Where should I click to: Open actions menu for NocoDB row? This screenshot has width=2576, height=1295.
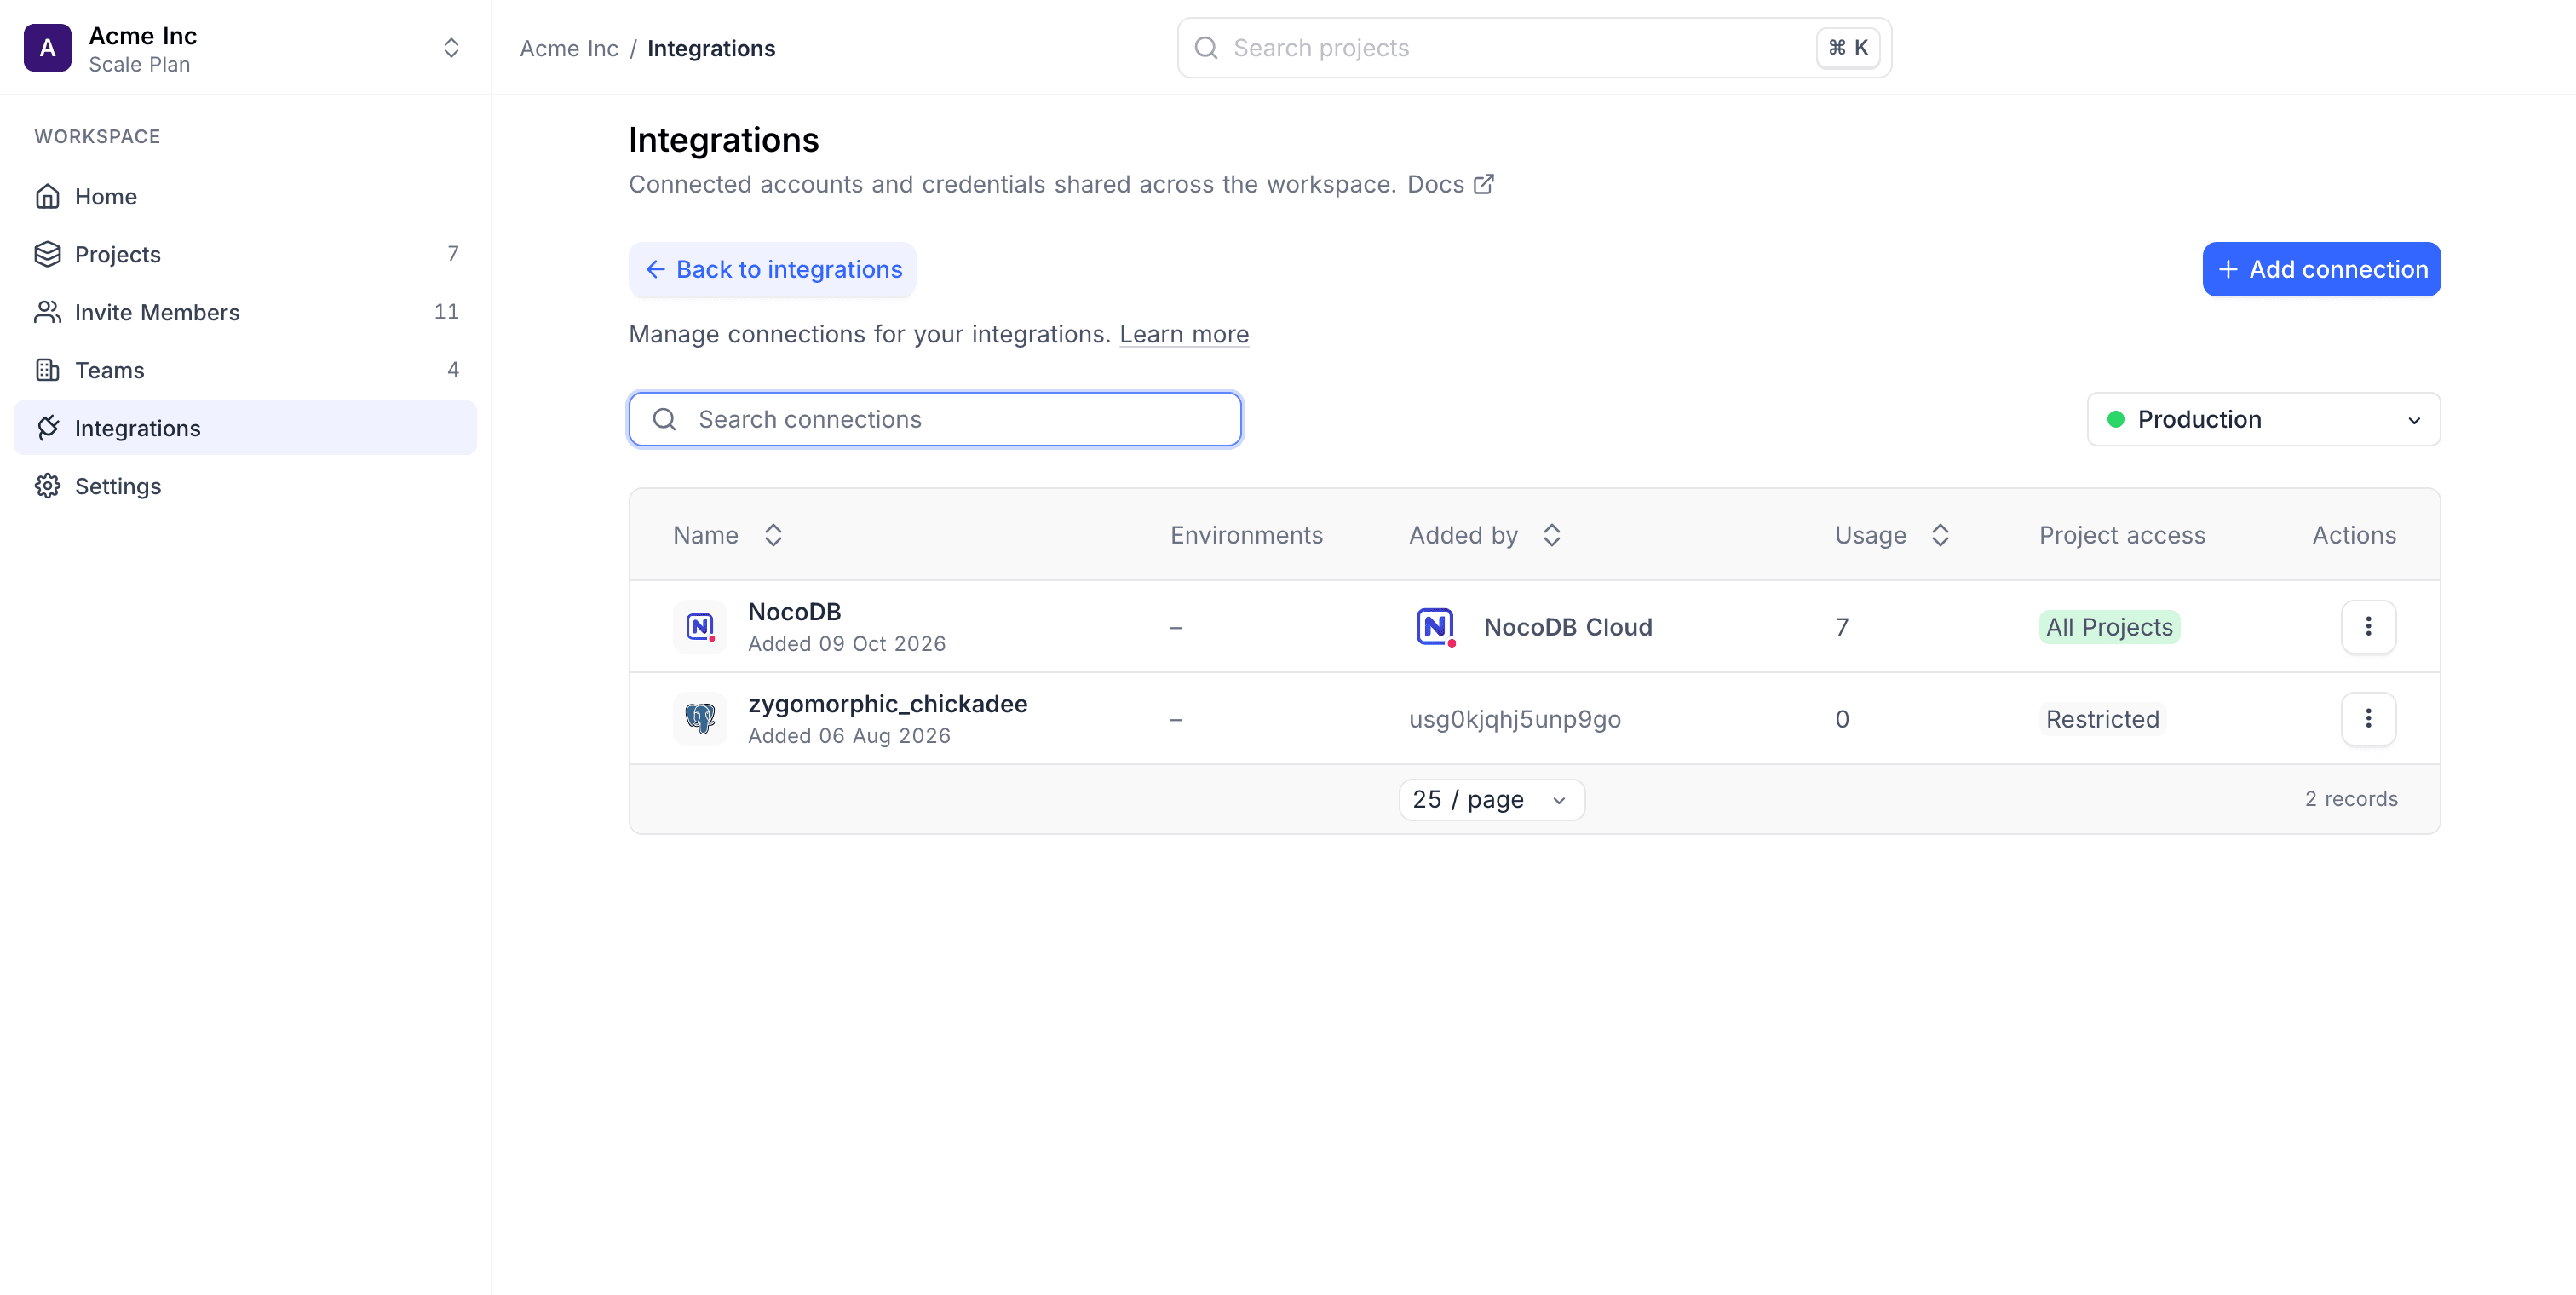(x=2368, y=627)
